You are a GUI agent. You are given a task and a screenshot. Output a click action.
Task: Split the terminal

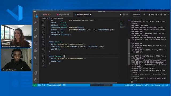point(161,15)
